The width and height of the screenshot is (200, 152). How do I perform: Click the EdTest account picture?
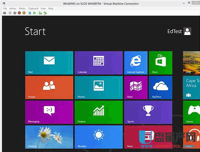[187, 31]
